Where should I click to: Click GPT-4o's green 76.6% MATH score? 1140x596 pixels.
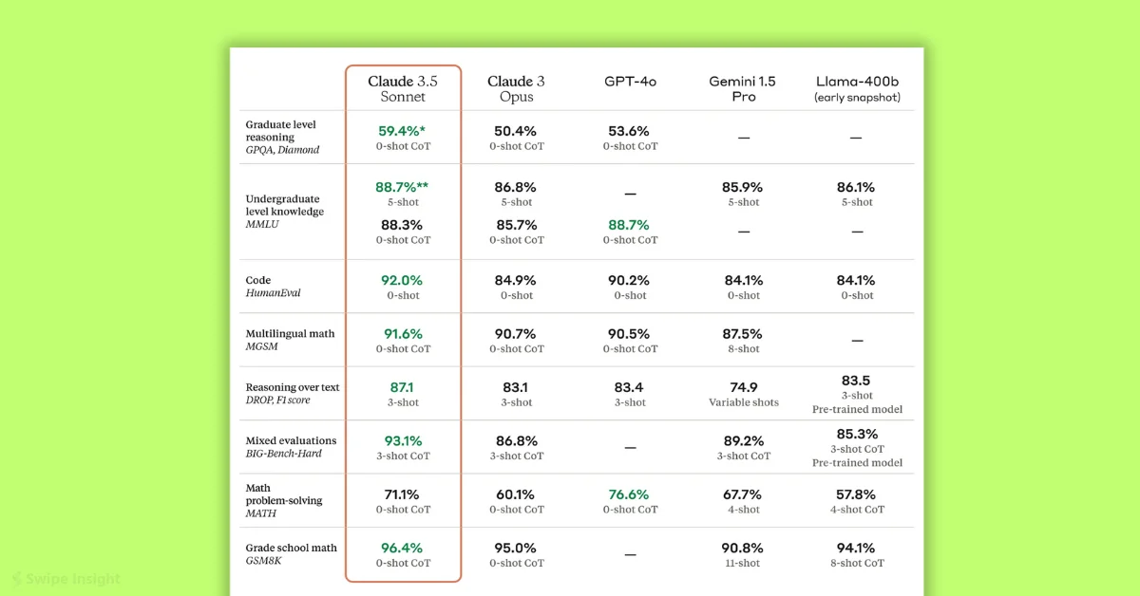pyautogui.click(x=630, y=494)
